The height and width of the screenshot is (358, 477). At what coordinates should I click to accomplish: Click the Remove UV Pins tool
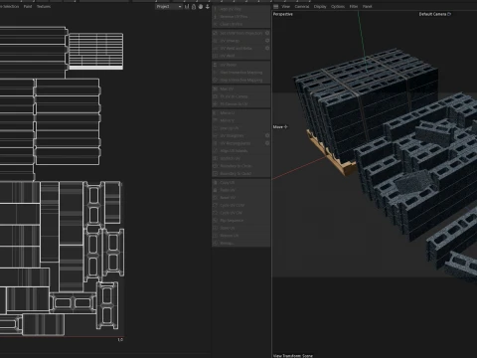coord(241,17)
